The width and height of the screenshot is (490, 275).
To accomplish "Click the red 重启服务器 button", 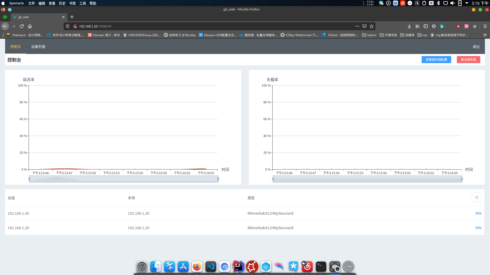I will pyautogui.click(x=468, y=60).
